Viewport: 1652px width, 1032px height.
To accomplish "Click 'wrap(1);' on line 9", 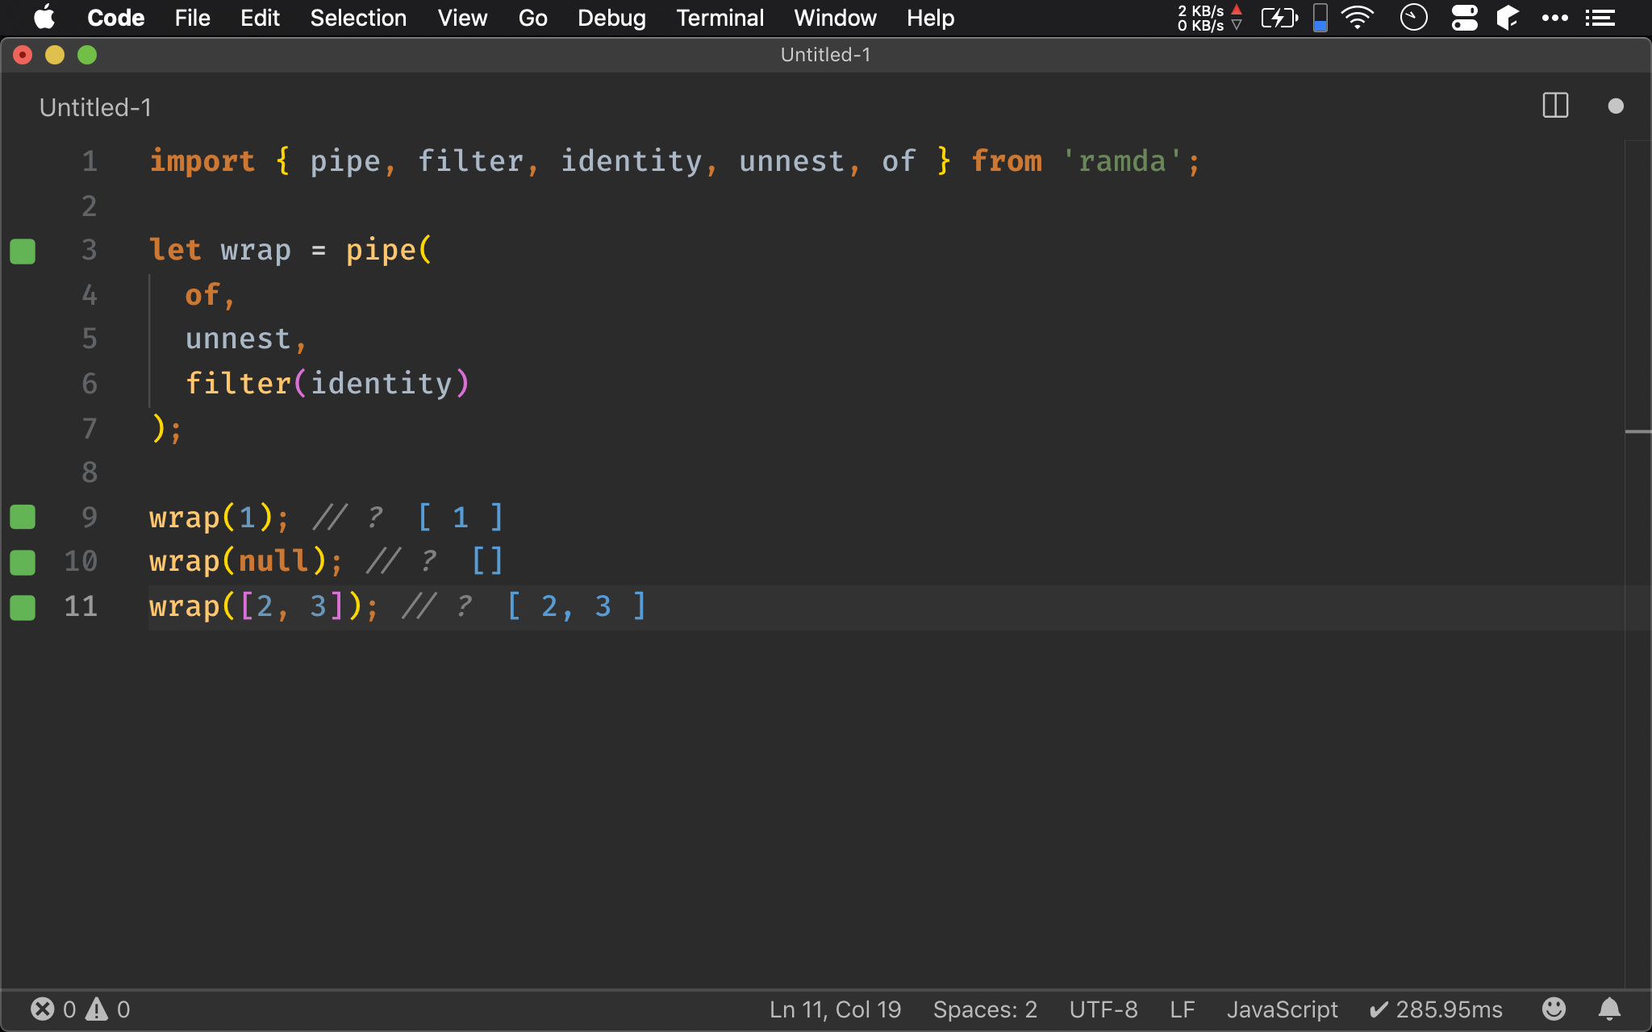I will click(219, 517).
